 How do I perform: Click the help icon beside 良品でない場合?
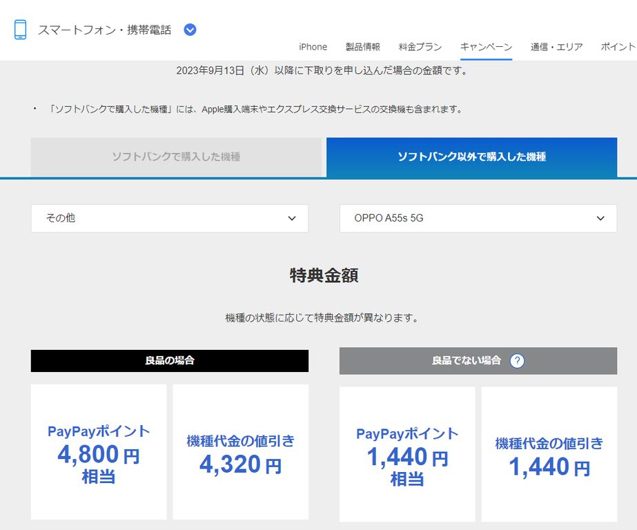(x=517, y=361)
